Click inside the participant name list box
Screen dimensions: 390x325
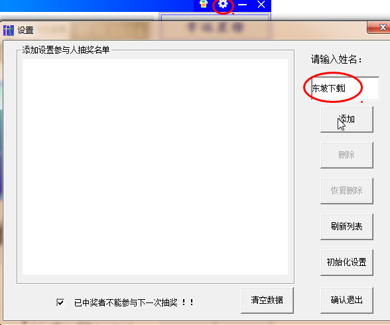(155, 167)
